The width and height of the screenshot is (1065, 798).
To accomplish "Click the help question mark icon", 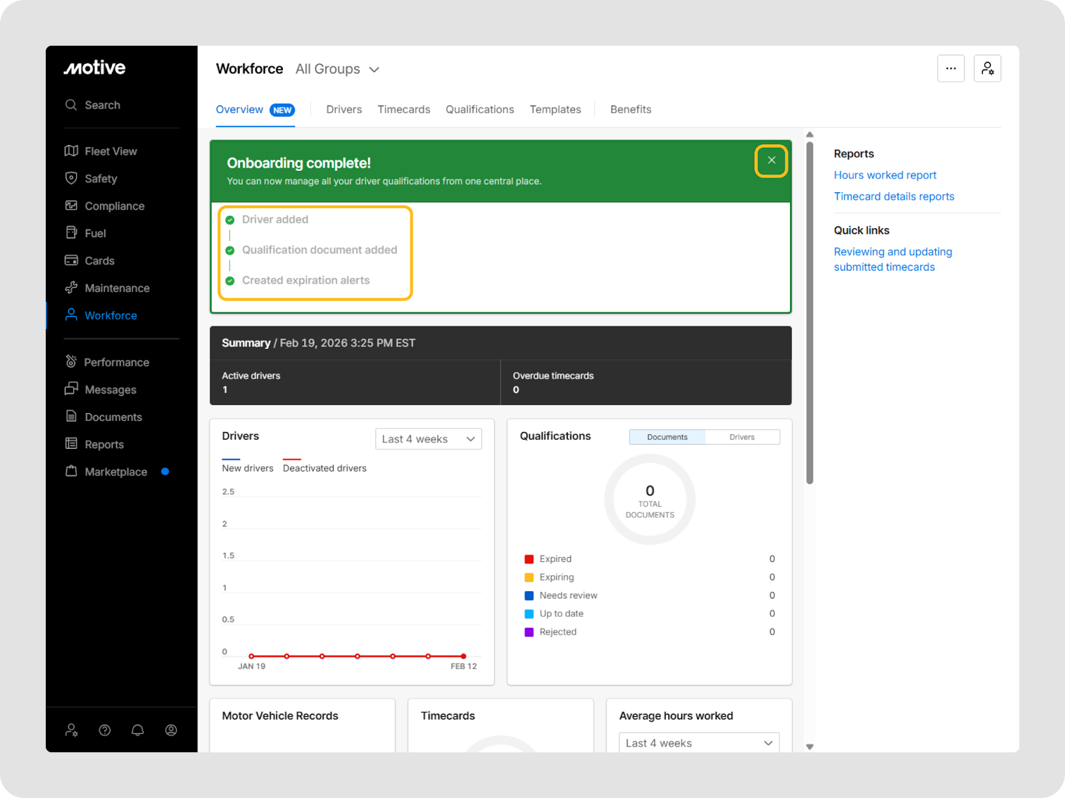I will [x=105, y=730].
